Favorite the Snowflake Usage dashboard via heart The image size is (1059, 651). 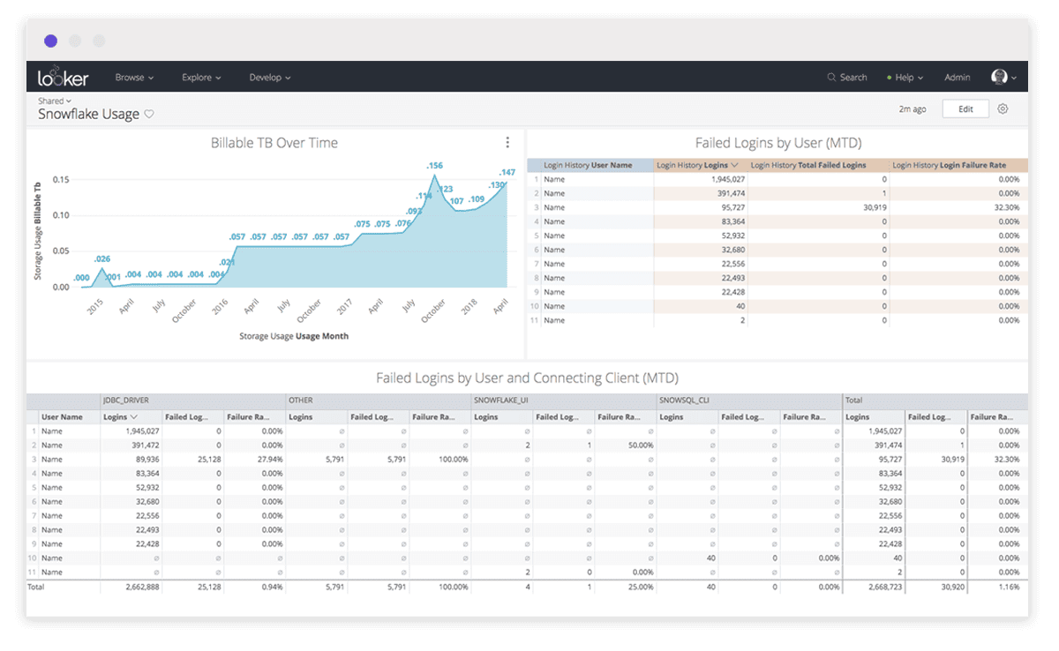(x=149, y=114)
